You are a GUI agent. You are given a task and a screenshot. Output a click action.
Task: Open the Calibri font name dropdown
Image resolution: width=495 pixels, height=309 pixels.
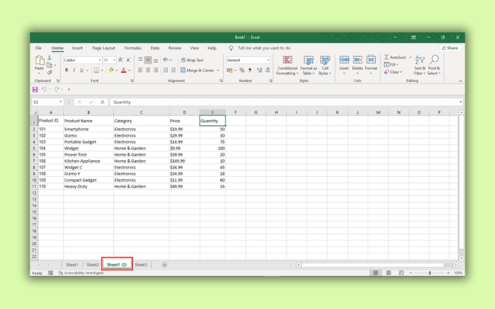click(100, 60)
